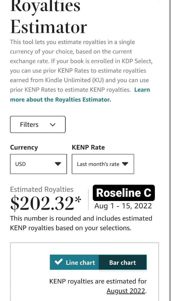Open the Filters dropdown
Viewport: 171px width, 301px height.
(38, 125)
